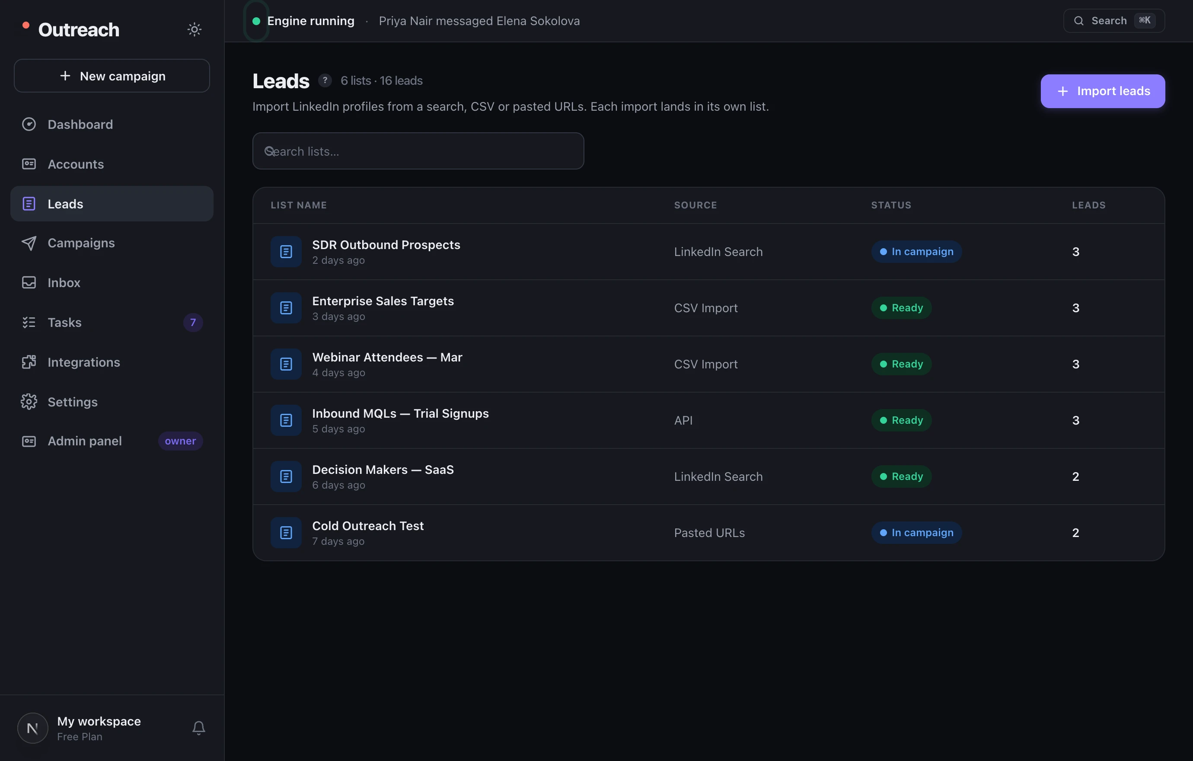The width and height of the screenshot is (1193, 761).
Task: Click the 6 lists · 16 leads summary
Action: (x=382, y=80)
